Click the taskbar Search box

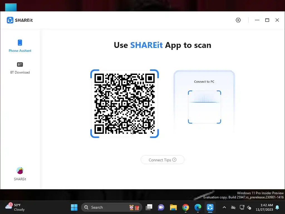coord(111,207)
